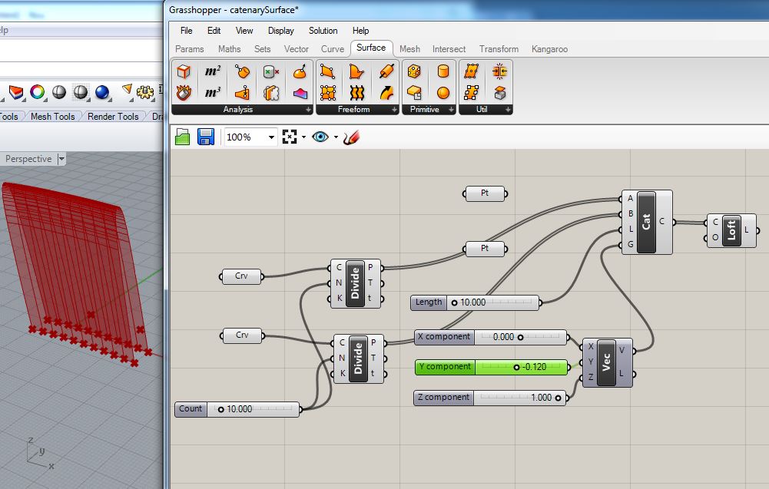Viewport: 769px width, 489px height.
Task: Expand the Freeform panel
Action: 395,110
